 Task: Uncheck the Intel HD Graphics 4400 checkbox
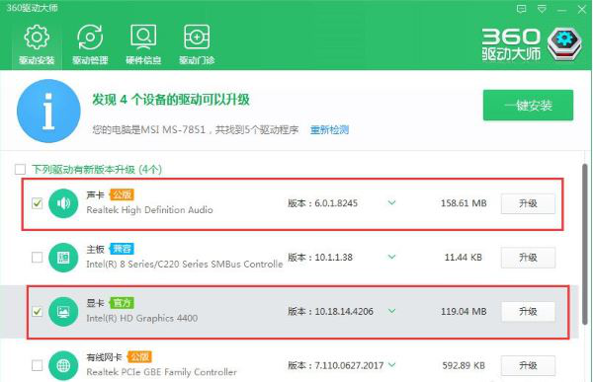(38, 311)
